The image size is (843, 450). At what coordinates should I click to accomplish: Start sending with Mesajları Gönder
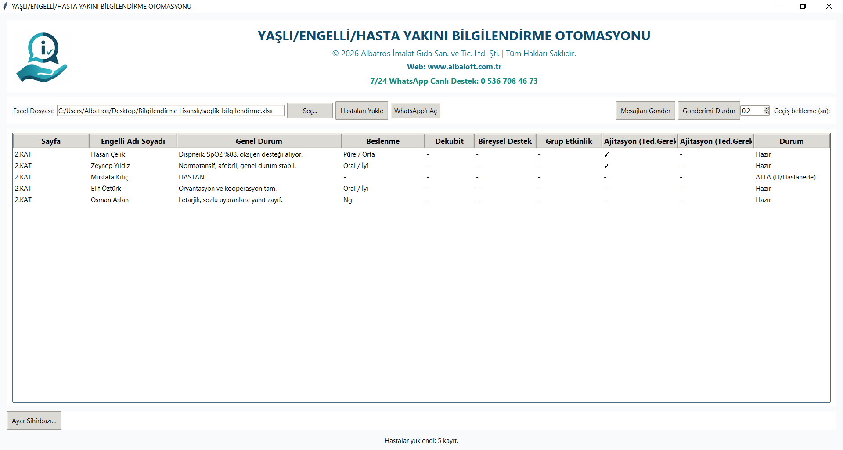645,111
